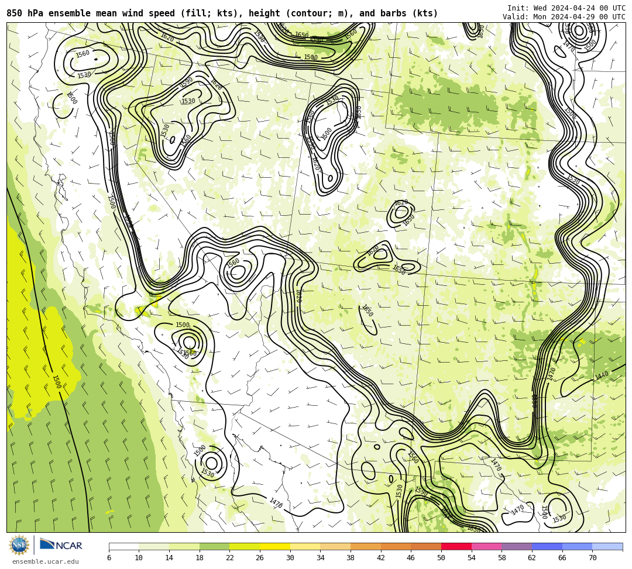Click the colorbar tick label 58
The width and height of the screenshot is (632, 569).
pos(502,558)
